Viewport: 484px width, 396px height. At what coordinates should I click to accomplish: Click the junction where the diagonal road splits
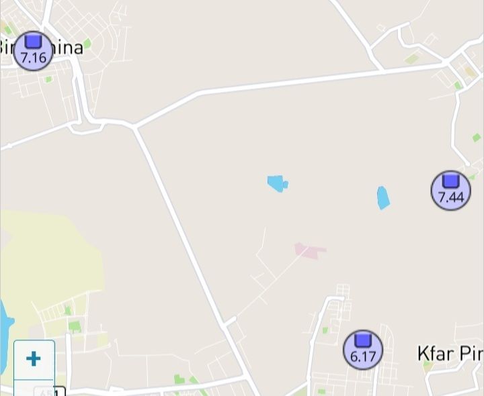point(134,126)
